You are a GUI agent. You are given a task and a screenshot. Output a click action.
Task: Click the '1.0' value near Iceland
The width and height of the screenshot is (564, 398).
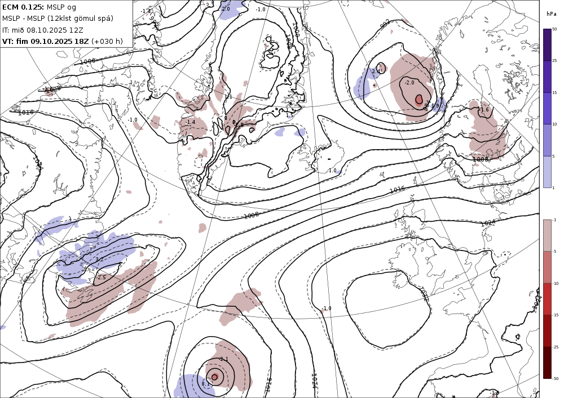click(x=332, y=171)
